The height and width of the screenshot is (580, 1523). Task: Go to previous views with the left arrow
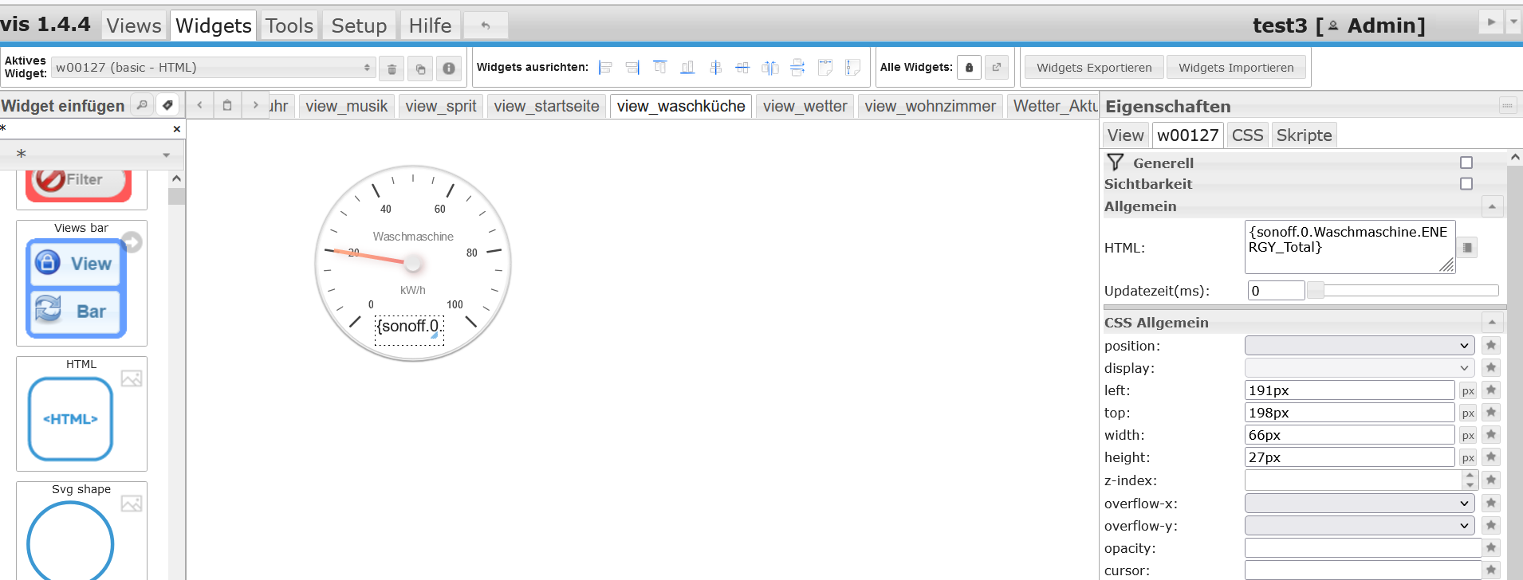point(199,105)
